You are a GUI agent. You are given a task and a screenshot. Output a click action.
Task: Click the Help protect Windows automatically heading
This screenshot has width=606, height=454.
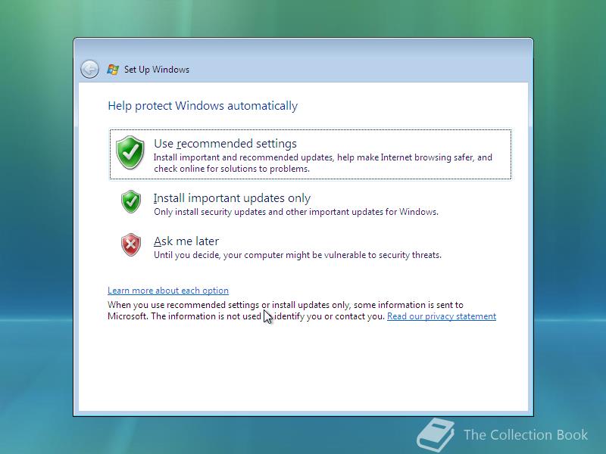pyautogui.click(x=202, y=106)
